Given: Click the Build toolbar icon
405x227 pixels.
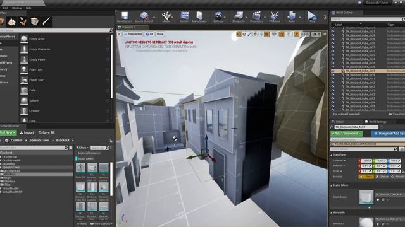Looking at the screenshot, I should (x=291, y=17).
